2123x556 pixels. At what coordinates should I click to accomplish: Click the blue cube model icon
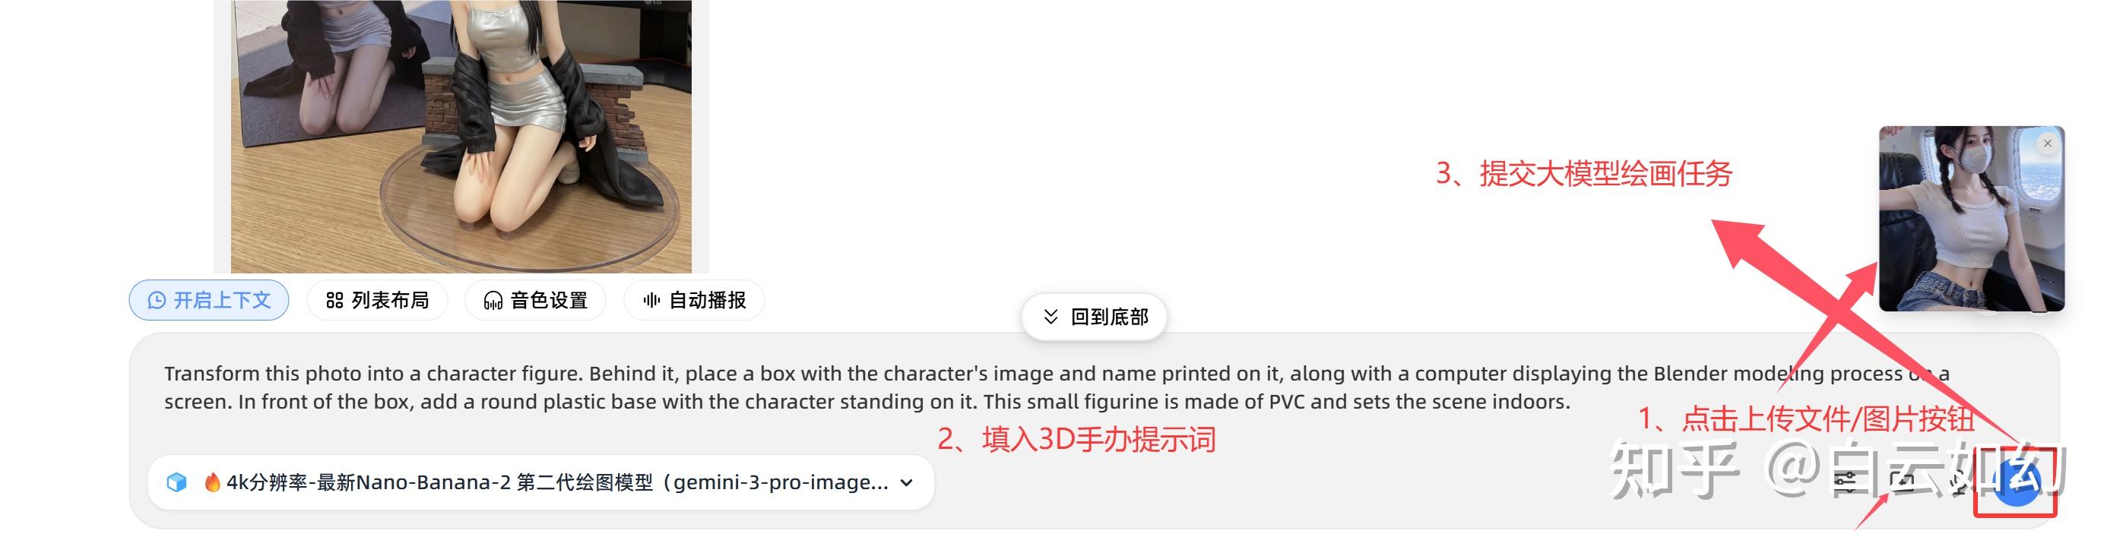click(x=176, y=482)
